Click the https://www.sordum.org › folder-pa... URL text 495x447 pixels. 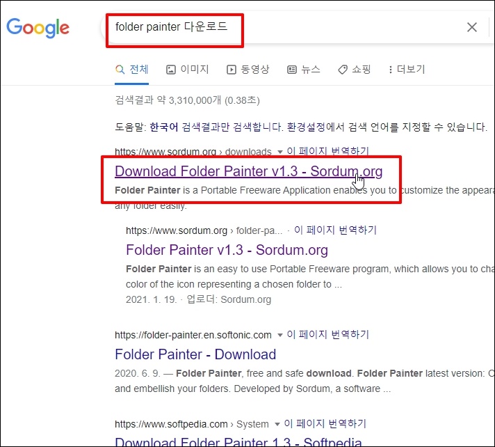[x=204, y=230]
